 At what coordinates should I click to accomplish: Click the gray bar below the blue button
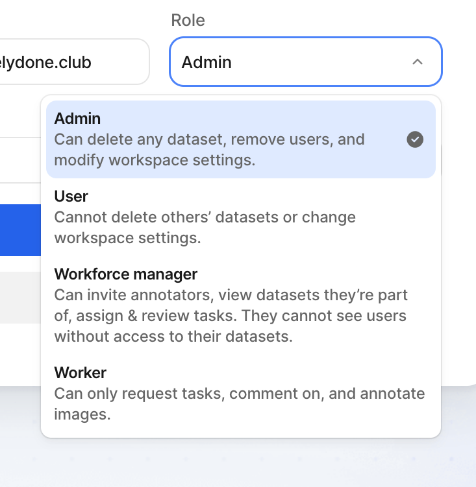coord(19,297)
